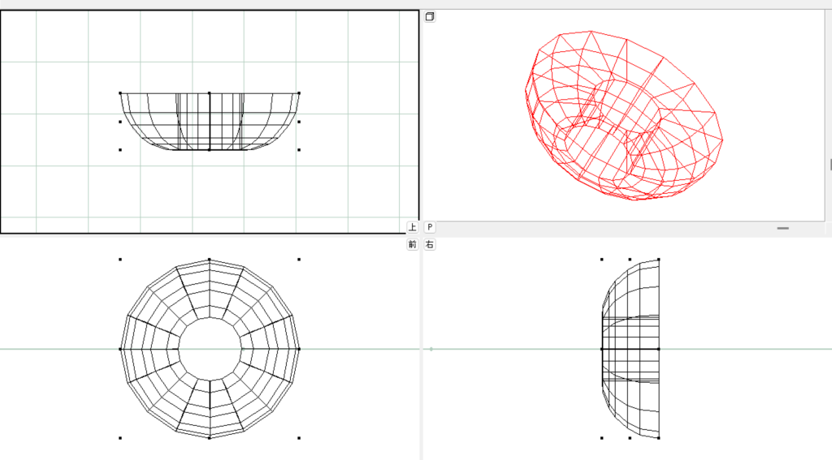Click the cube display-mode icon in perspective view

pos(430,16)
